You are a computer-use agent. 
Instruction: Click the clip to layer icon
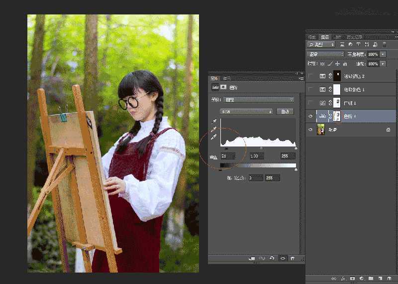[x=252, y=259]
